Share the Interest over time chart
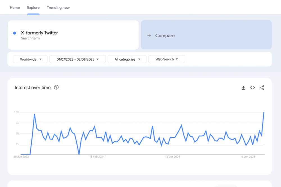The image size is (281, 187). [262, 88]
